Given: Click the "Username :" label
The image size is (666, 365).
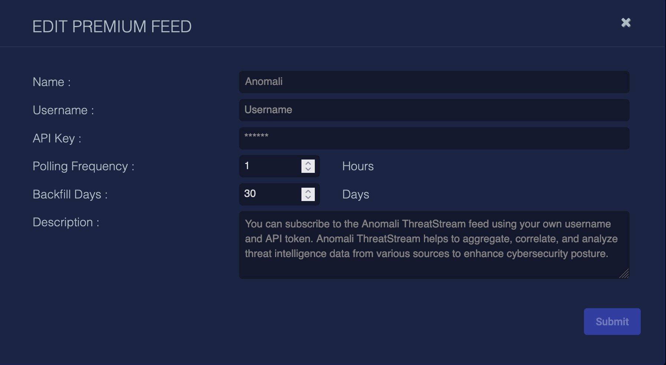Looking at the screenshot, I should point(63,110).
